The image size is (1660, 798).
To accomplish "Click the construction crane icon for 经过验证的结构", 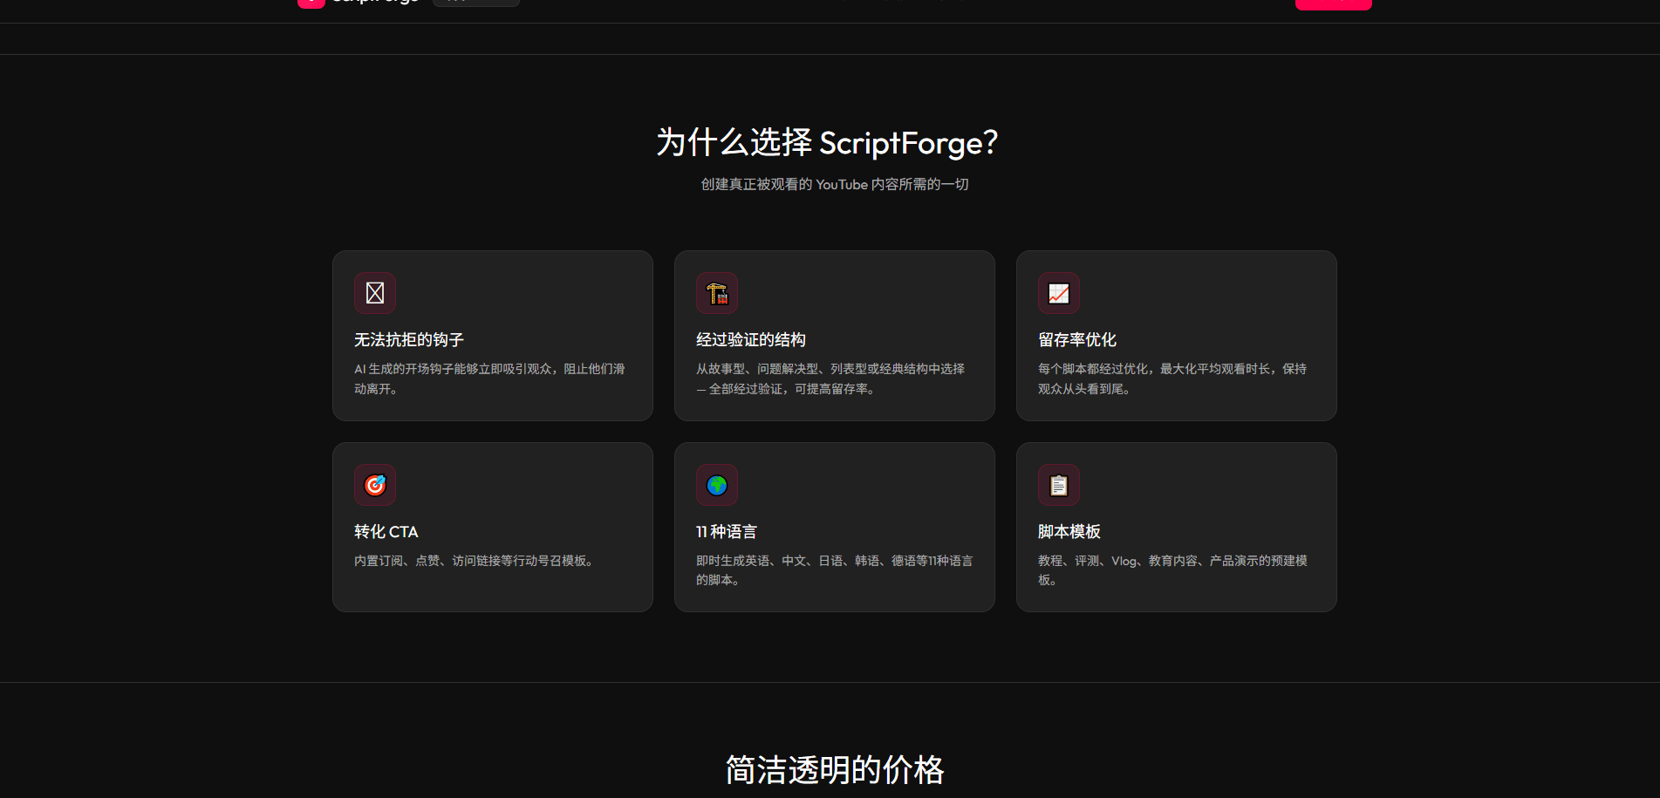I will (717, 293).
